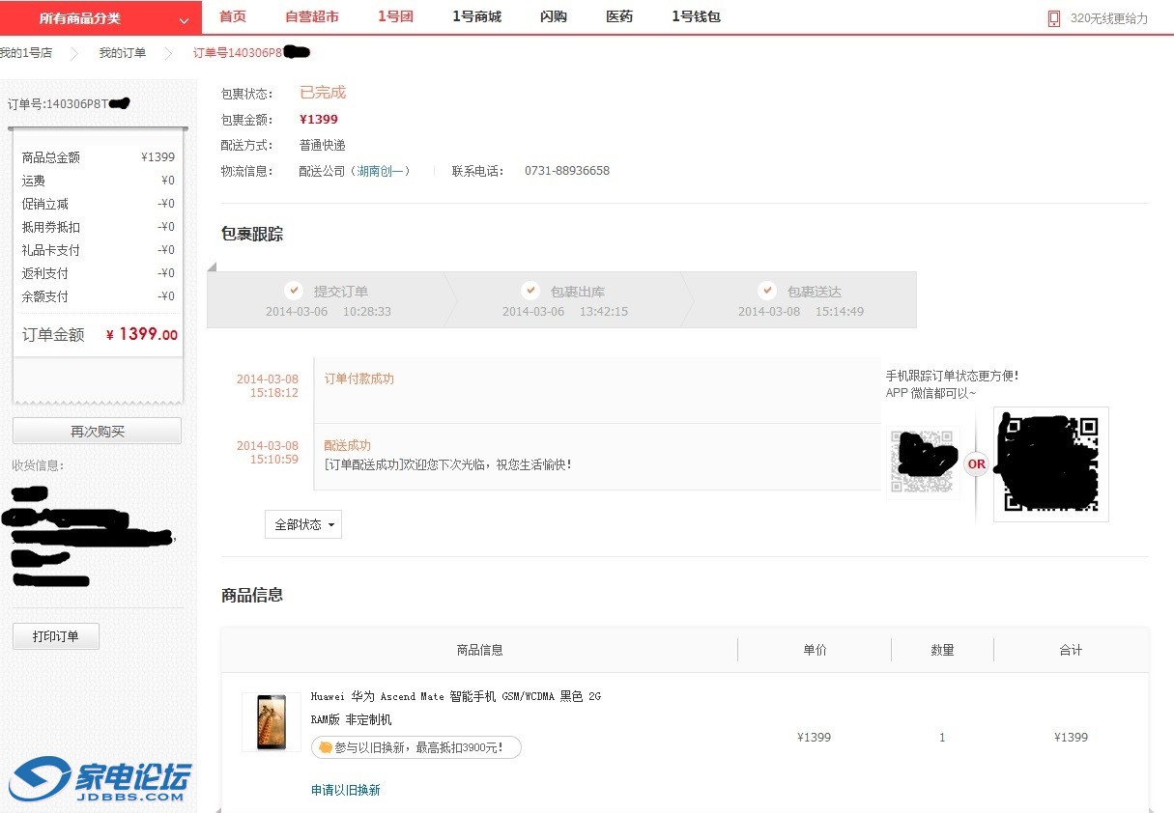Open the 湖南创一 delivery company link
1174x813 pixels.
point(381,171)
